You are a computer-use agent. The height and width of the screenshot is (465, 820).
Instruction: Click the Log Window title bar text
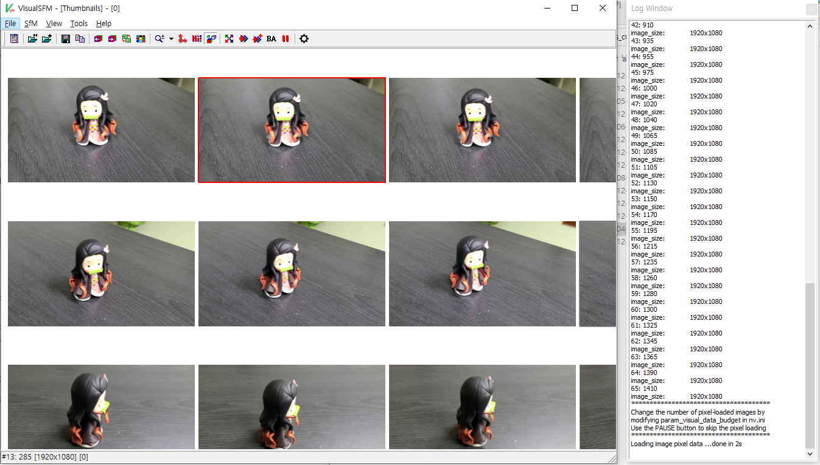[652, 9]
